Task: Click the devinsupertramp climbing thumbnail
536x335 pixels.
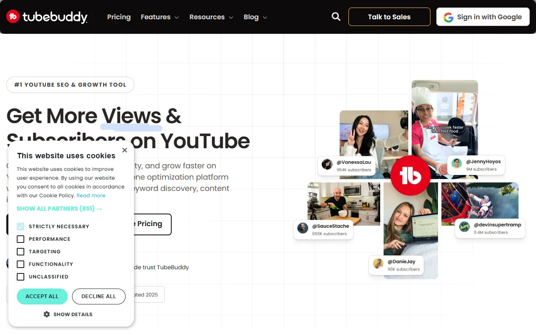Action: 480,204
